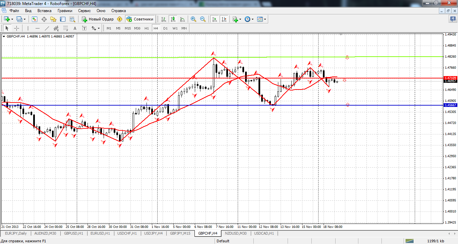458x244 pixels.
Task: Set timeframe to MN
Action: [184, 28]
